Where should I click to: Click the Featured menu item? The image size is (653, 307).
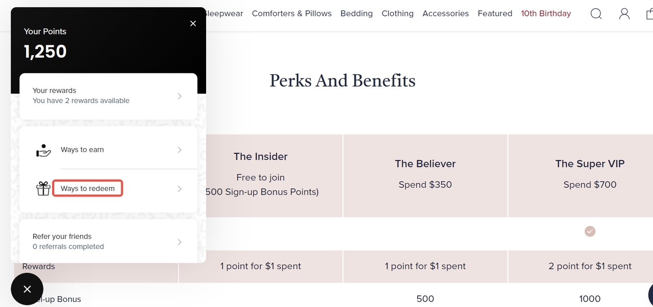(x=494, y=14)
